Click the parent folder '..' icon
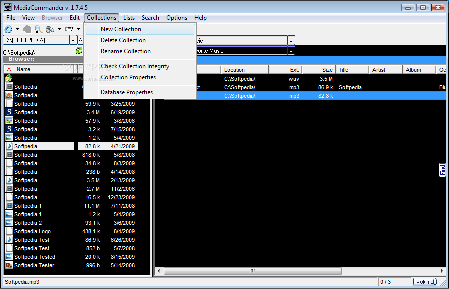The width and height of the screenshot is (449, 289). pos(9,78)
